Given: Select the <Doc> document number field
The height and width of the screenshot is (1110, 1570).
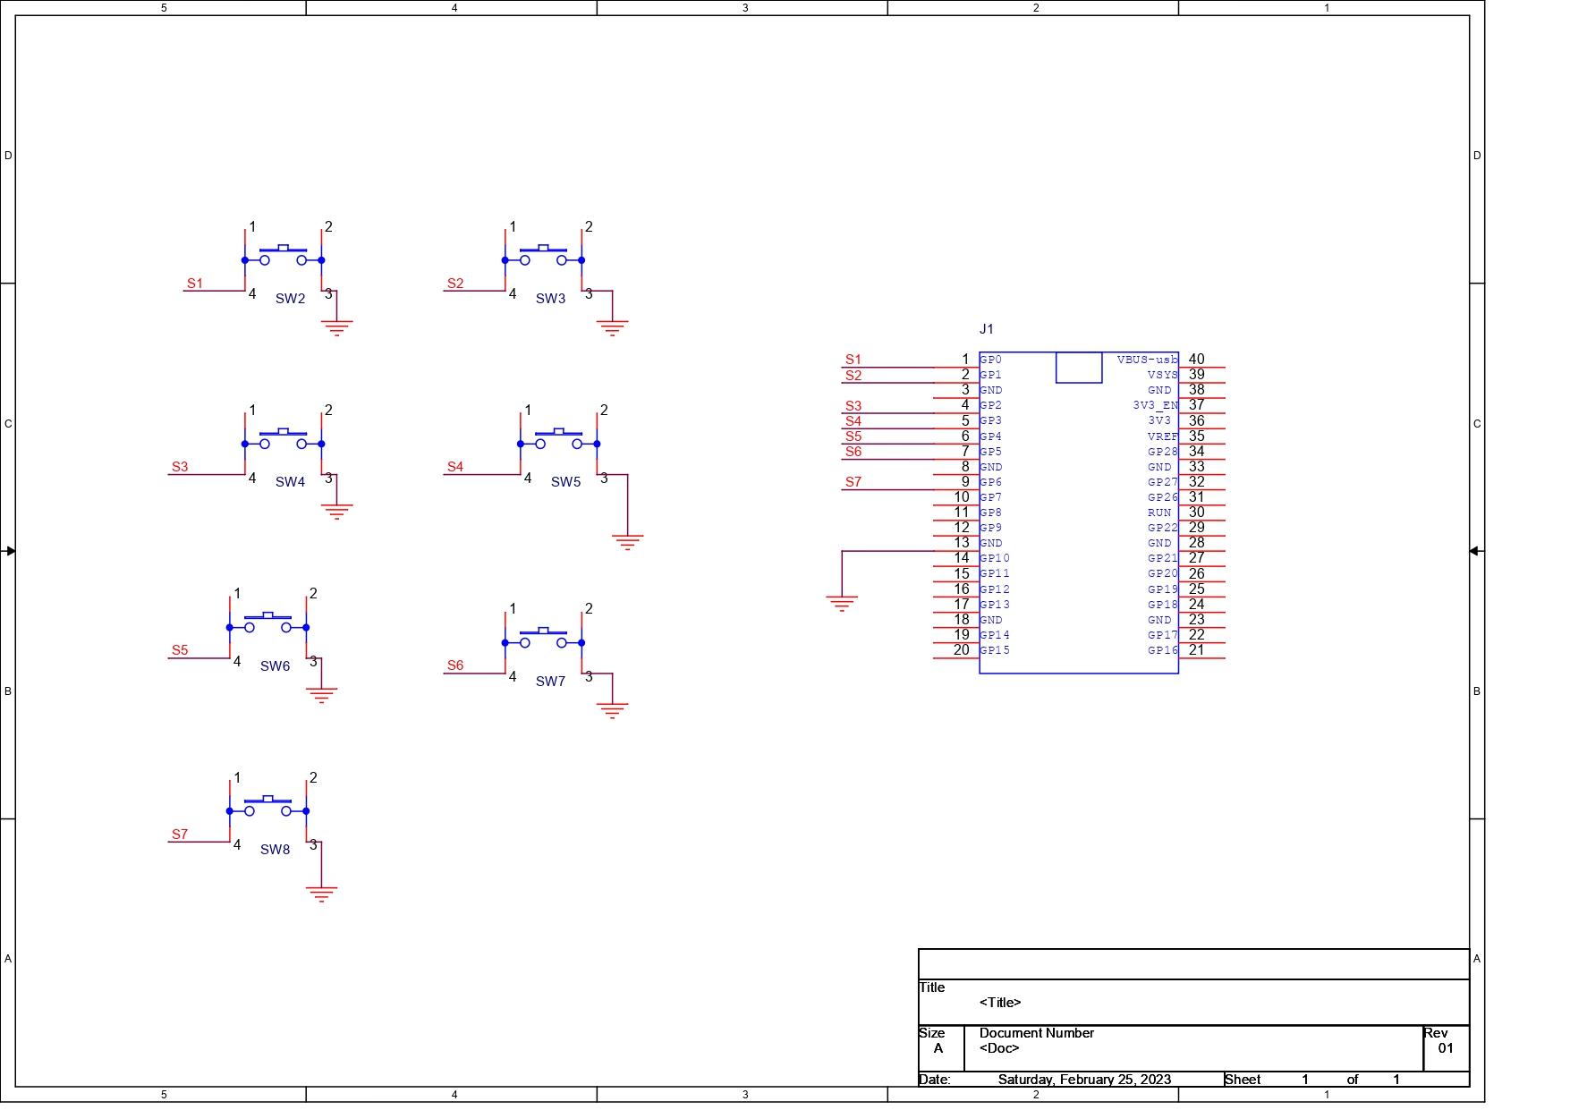Looking at the screenshot, I should click(999, 1048).
